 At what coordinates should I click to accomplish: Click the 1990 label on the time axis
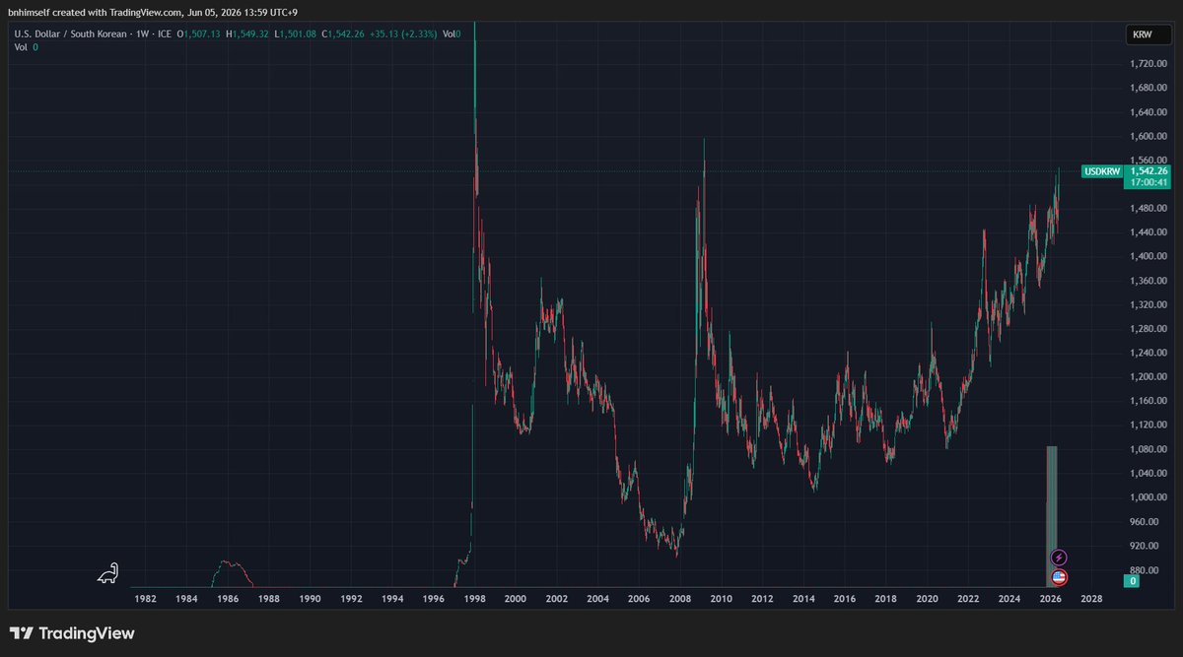[310, 598]
